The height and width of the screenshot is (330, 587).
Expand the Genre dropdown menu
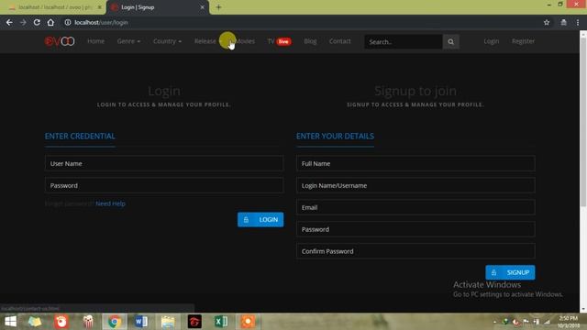[128, 41]
